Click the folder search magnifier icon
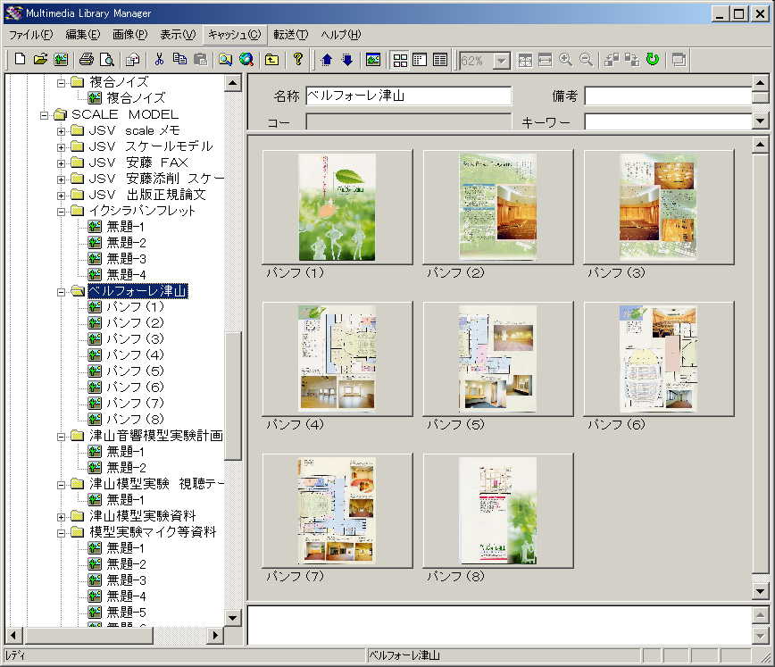The width and height of the screenshot is (775, 667). tap(225, 60)
